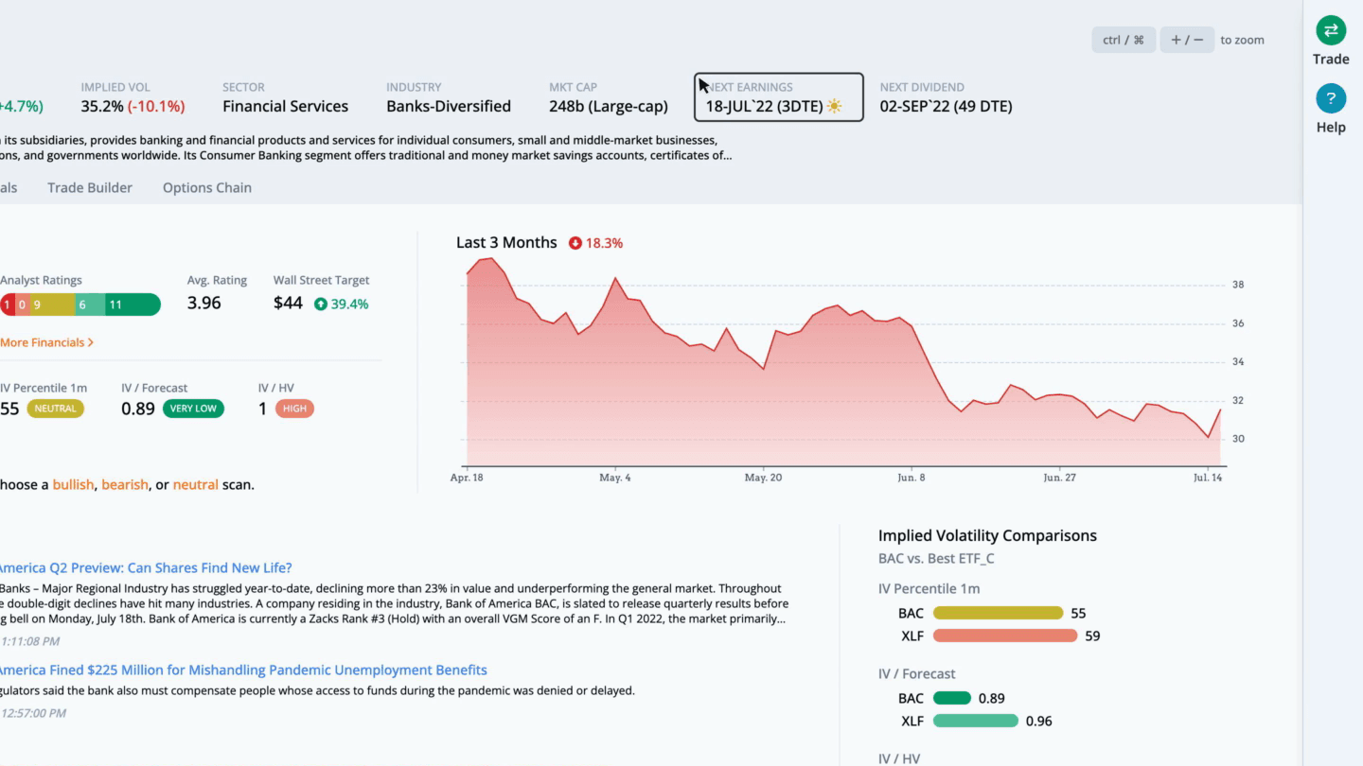Image resolution: width=1363 pixels, height=766 pixels.
Task: Click the sun icon beside earnings date
Action: click(834, 106)
